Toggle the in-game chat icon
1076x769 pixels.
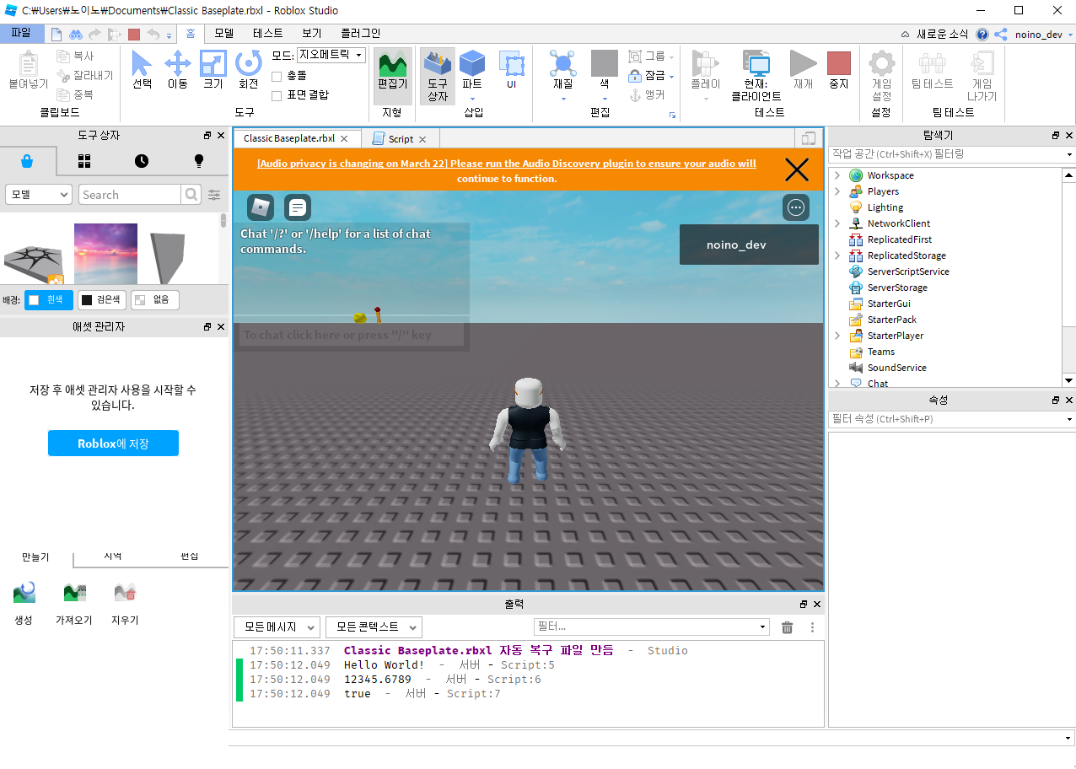pos(298,207)
